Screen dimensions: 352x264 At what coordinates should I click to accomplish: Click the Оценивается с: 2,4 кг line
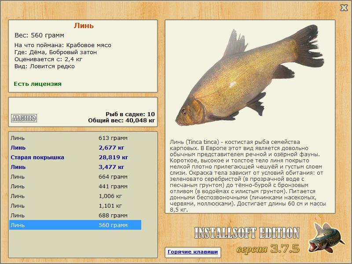click(x=48, y=59)
